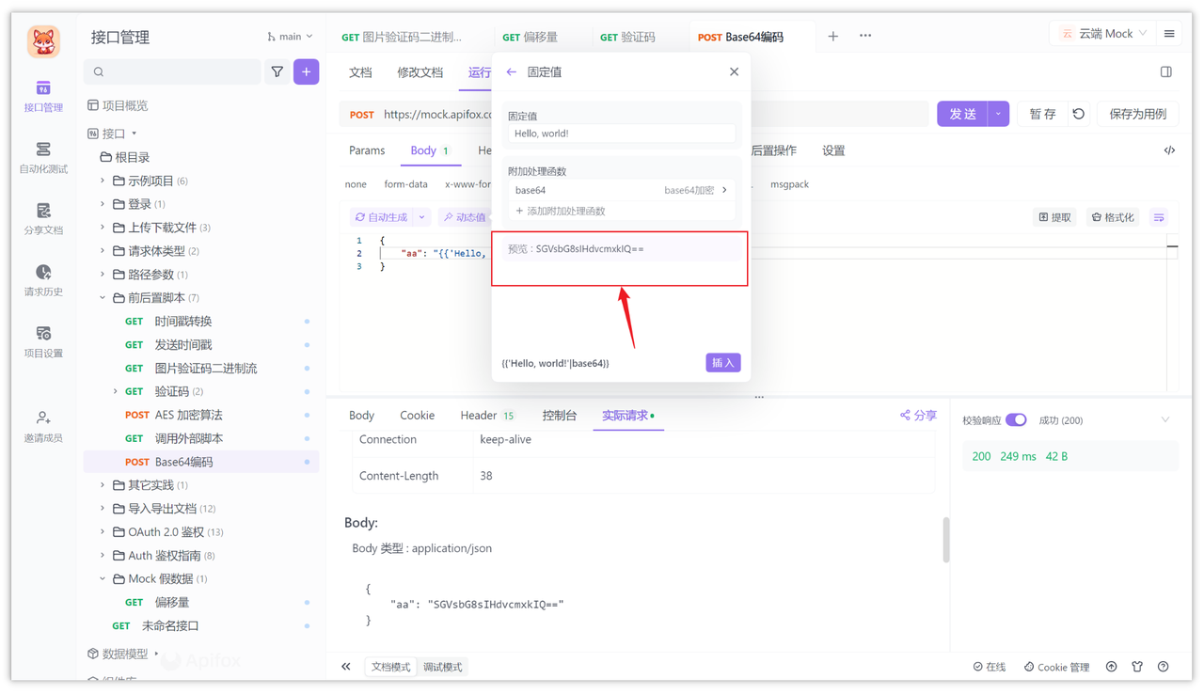The height and width of the screenshot is (694, 1204).
Task: Open the Cookie response tab
Action: tap(417, 415)
